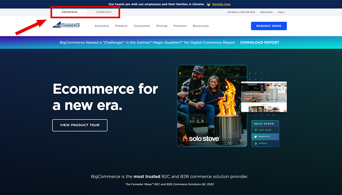Go to the Pricing page
This screenshot has width=342, height=195.
click(162, 26)
